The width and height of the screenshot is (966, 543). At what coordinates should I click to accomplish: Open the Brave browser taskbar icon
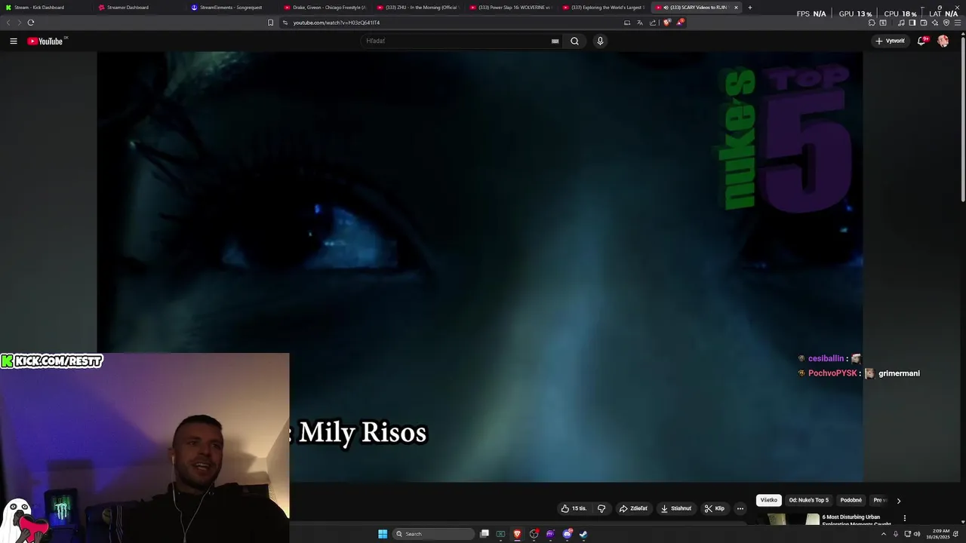click(517, 534)
